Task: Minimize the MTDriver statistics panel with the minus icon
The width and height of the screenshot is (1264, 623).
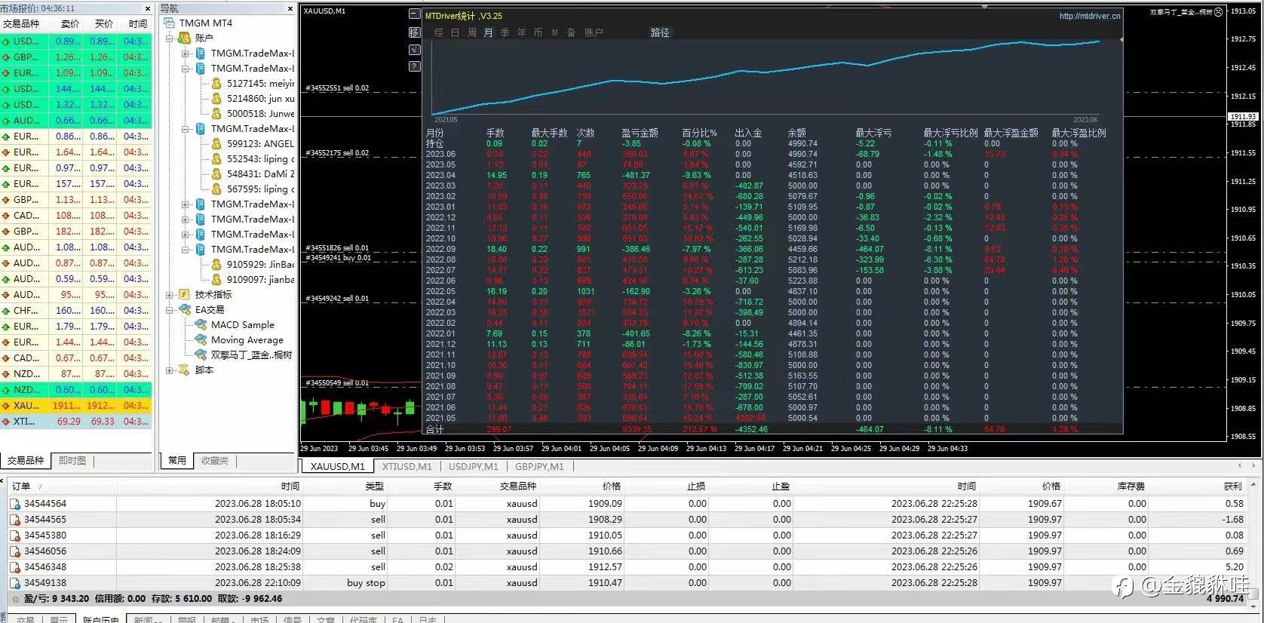Action: 414,14
